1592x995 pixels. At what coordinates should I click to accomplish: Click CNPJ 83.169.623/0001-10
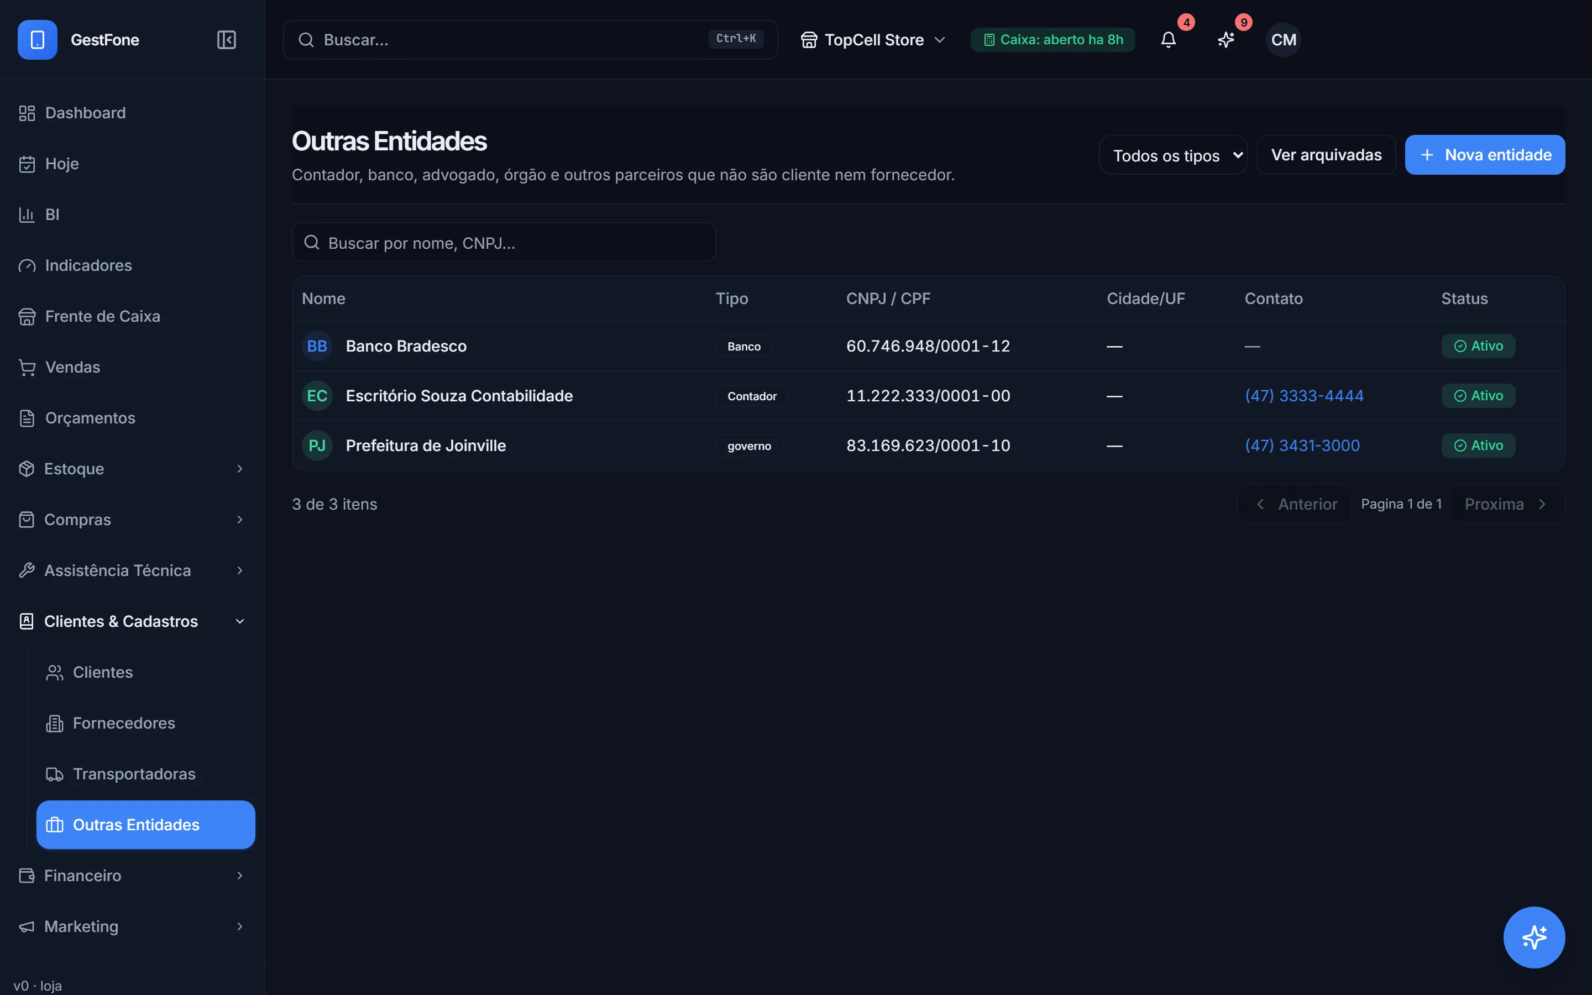928,446
